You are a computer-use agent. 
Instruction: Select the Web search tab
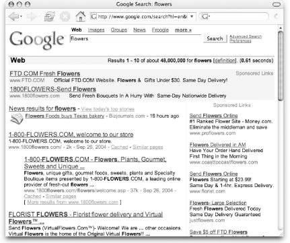coord(77,30)
